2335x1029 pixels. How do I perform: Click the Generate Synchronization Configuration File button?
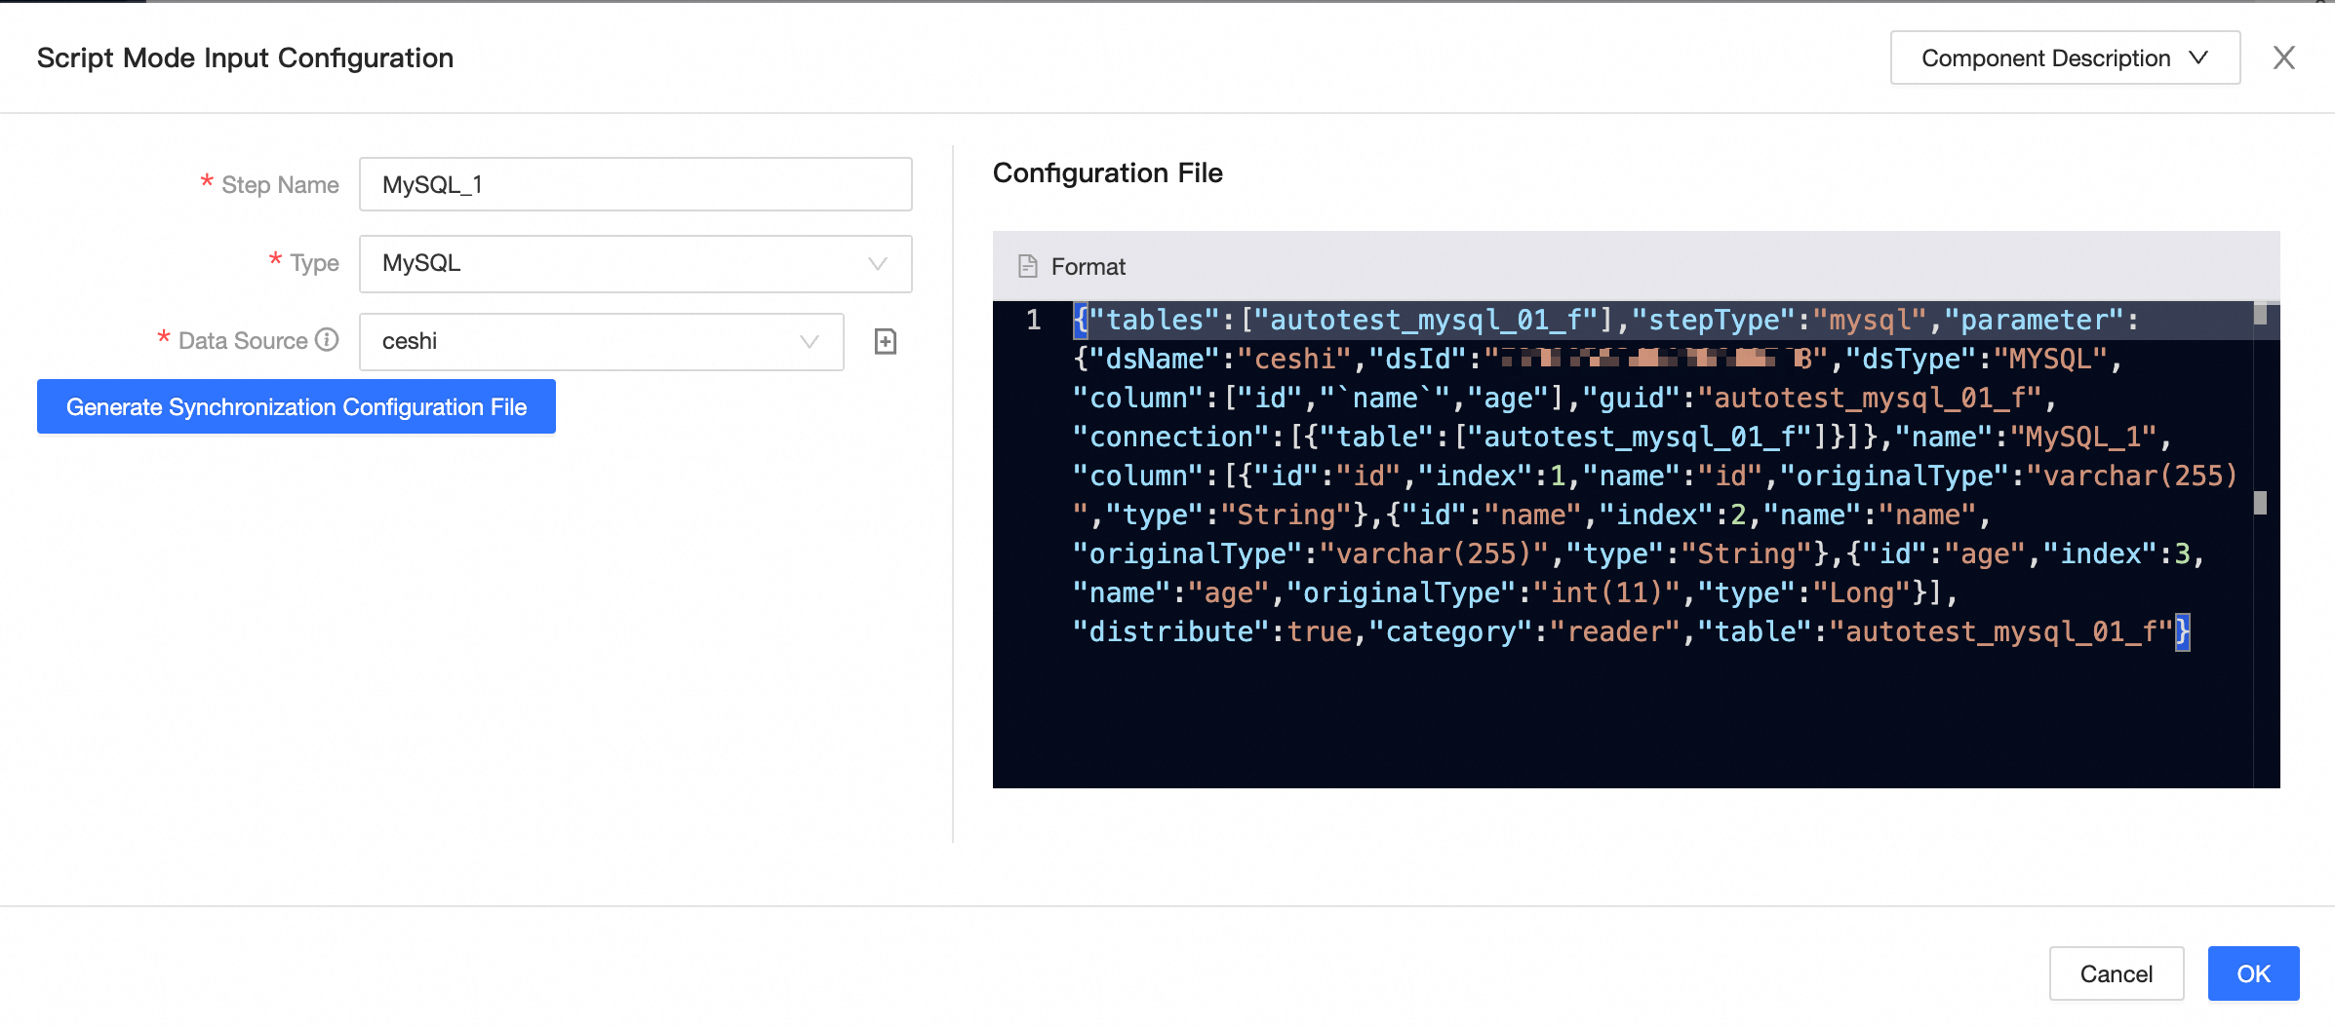tap(297, 406)
